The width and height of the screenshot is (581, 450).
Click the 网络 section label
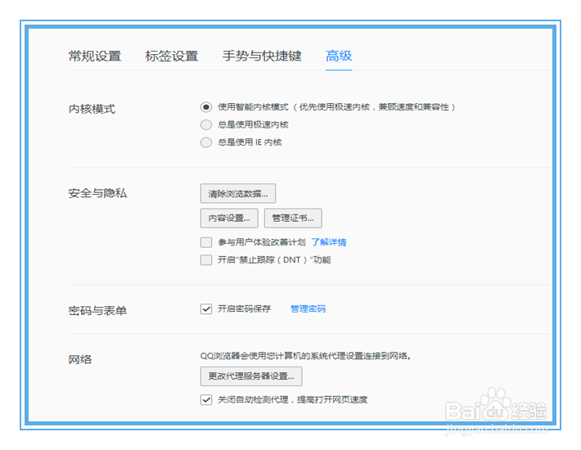[x=80, y=360]
